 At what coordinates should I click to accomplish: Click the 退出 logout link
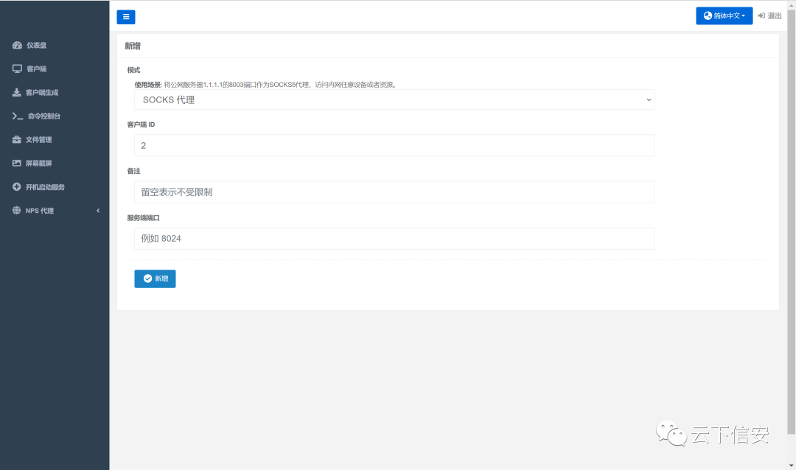point(774,15)
